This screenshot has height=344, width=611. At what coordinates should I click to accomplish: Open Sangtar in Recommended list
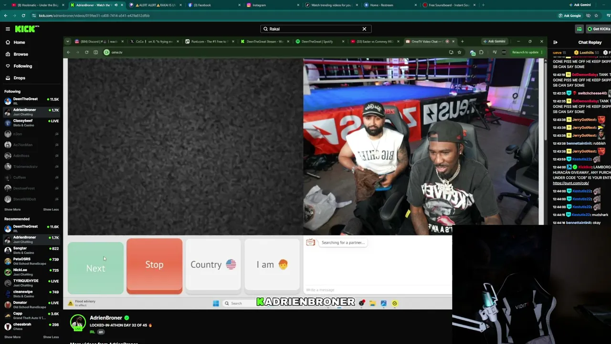[x=31, y=250]
